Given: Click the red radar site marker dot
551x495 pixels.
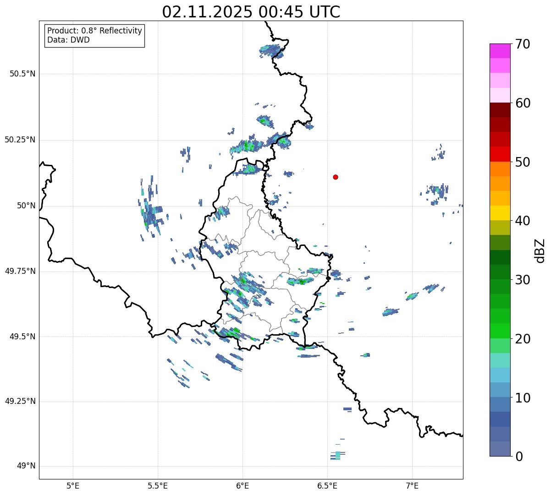Looking at the screenshot, I should pos(336,177).
